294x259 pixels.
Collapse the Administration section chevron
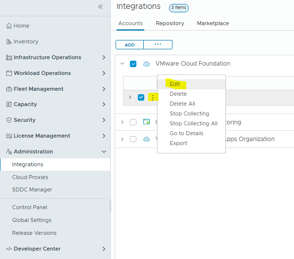click(104, 151)
